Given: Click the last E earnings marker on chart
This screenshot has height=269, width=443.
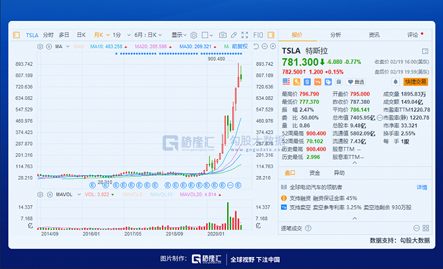Looking at the screenshot, I should (x=238, y=185).
